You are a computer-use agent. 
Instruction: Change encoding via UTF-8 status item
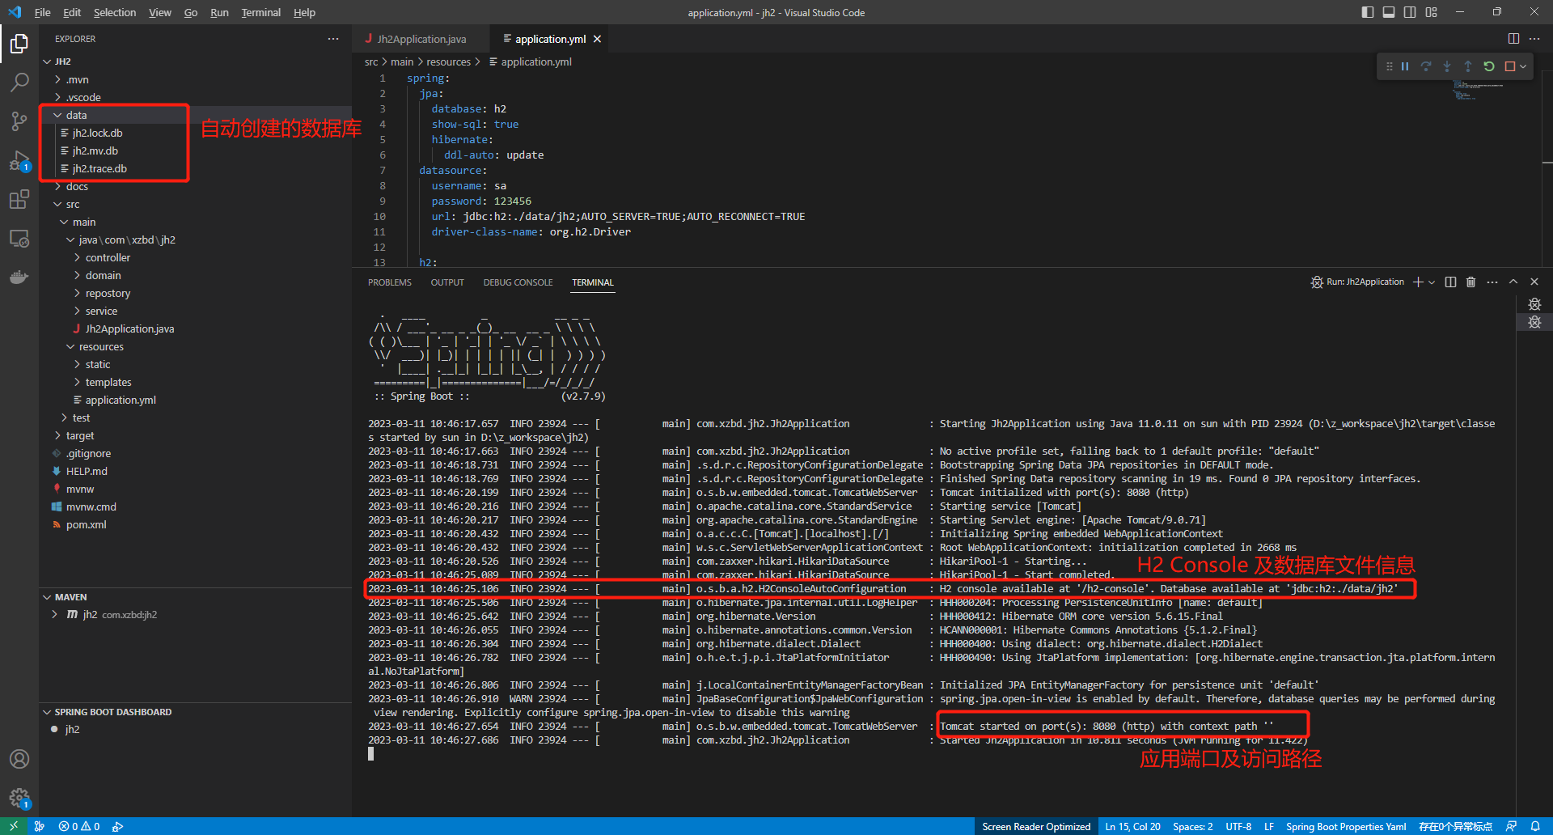coord(1238,826)
